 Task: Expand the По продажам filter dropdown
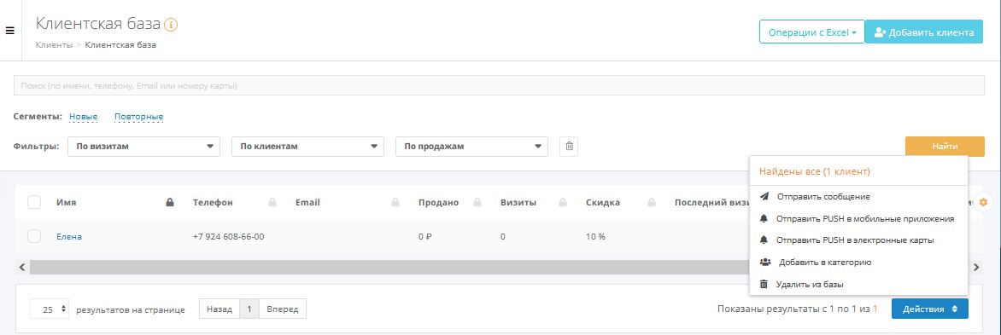coord(471,147)
